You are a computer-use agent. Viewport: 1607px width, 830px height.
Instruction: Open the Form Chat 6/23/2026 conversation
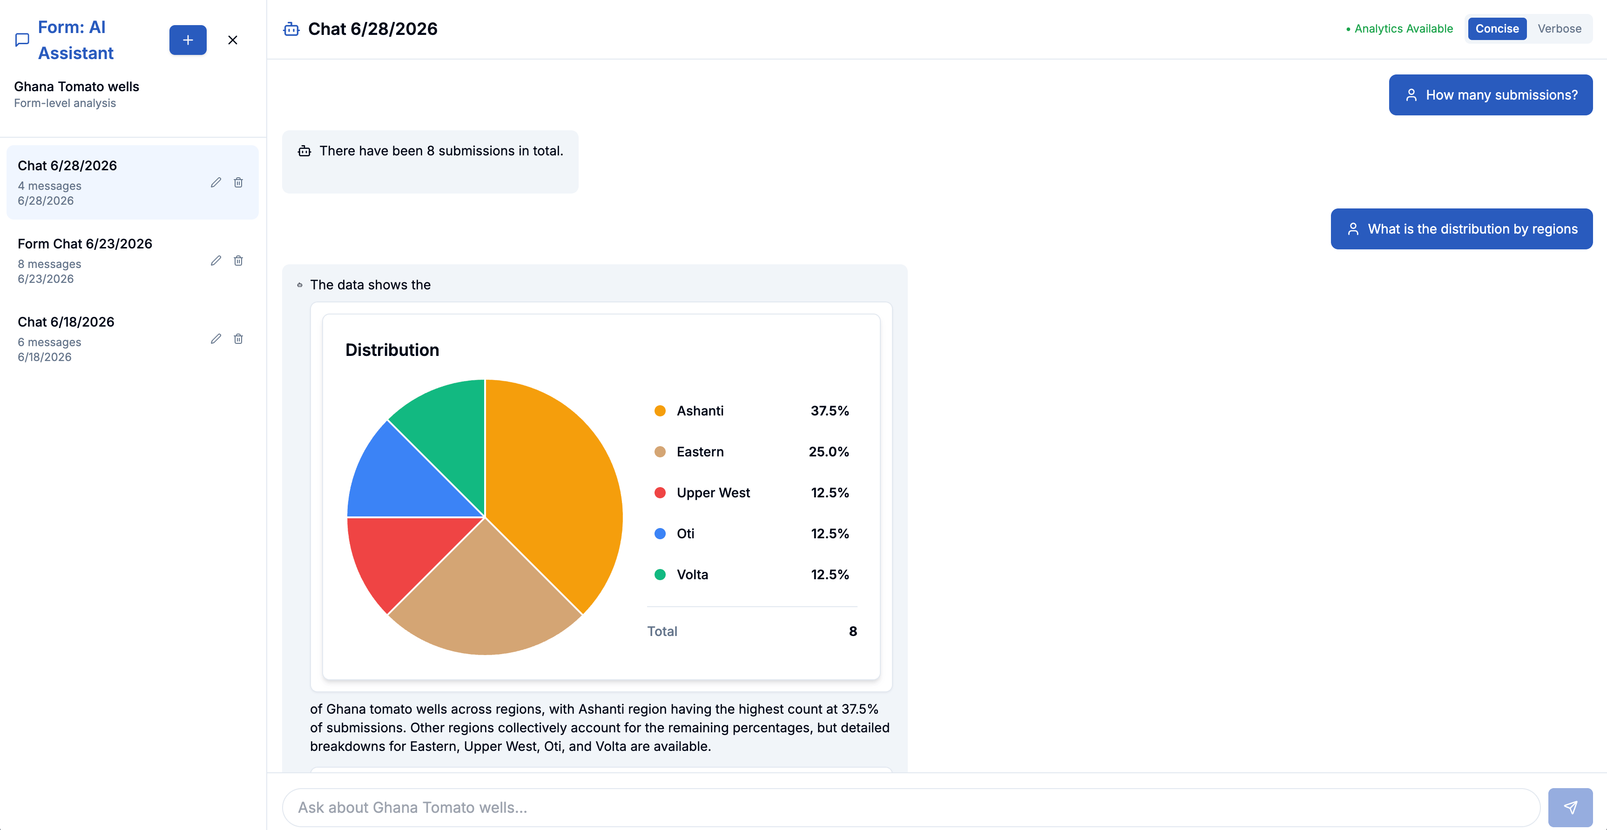(132, 261)
